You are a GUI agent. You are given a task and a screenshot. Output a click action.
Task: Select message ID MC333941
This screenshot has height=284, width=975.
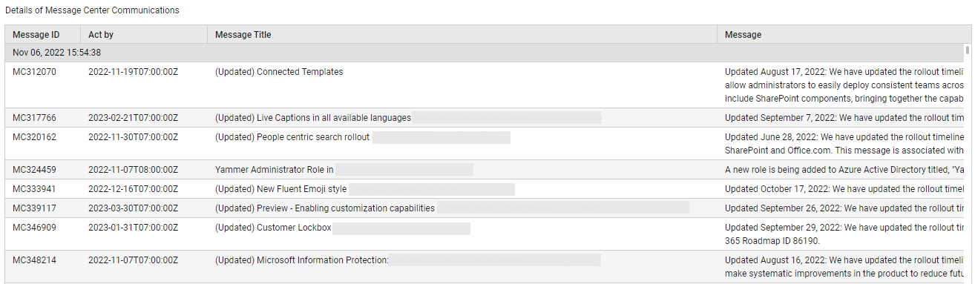coord(34,189)
